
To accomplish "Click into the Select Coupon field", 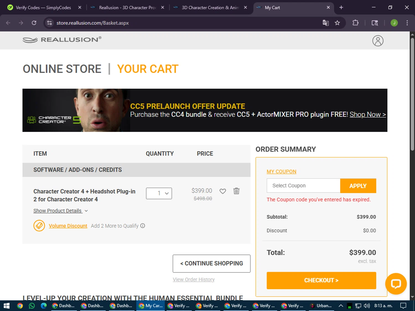I will pyautogui.click(x=304, y=186).
